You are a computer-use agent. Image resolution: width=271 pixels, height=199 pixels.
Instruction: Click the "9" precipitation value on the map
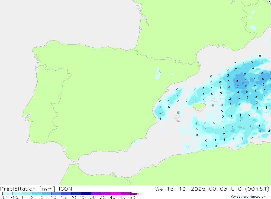click(246, 80)
